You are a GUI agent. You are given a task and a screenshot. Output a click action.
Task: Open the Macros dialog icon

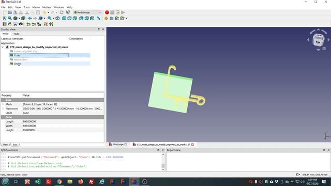(x=118, y=12)
